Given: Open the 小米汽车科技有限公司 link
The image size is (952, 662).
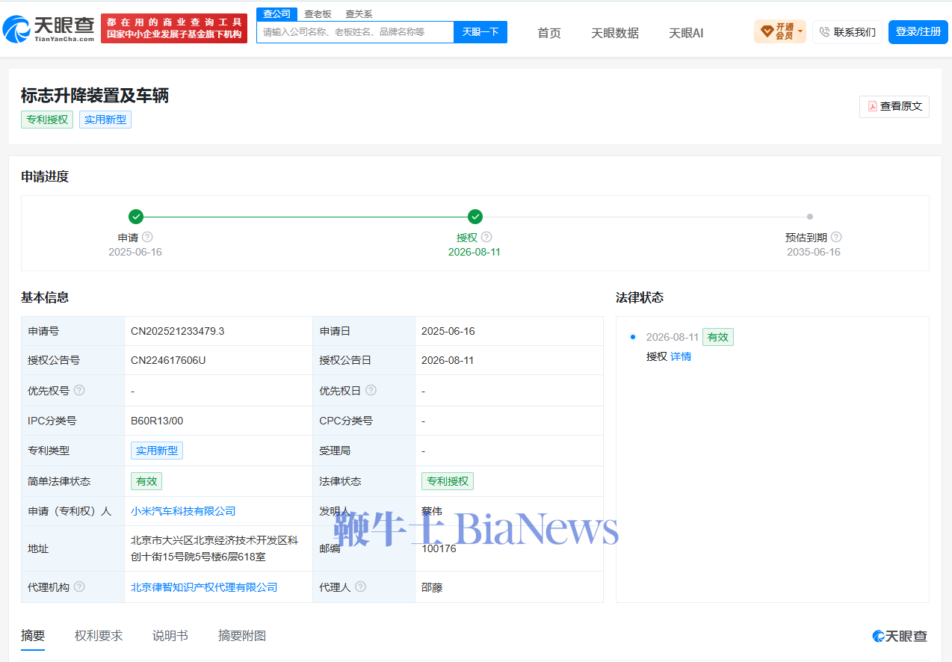Looking at the screenshot, I should pos(183,511).
